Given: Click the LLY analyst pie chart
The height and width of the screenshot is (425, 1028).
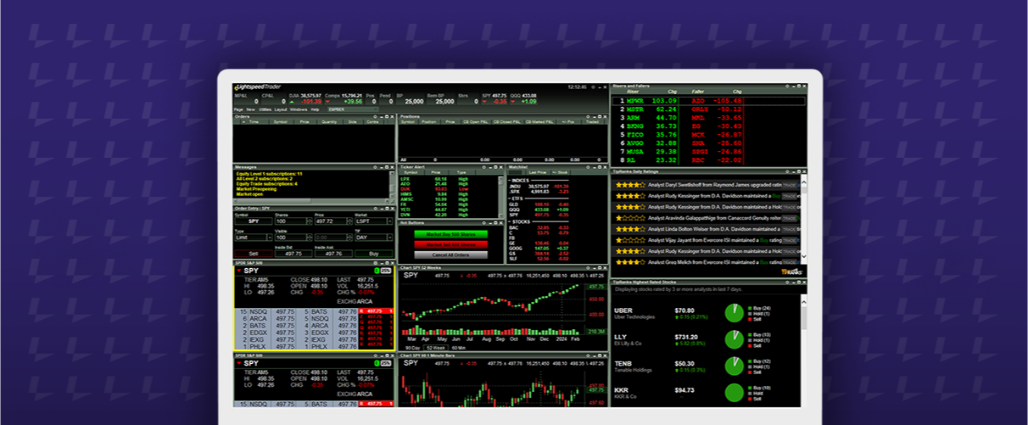Looking at the screenshot, I should pyautogui.click(x=735, y=339).
